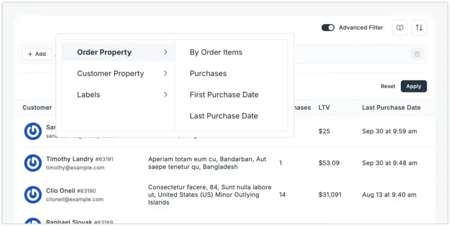450x226 pixels.
Task: Click Timothy Landry's avatar icon
Action: pos(33,163)
